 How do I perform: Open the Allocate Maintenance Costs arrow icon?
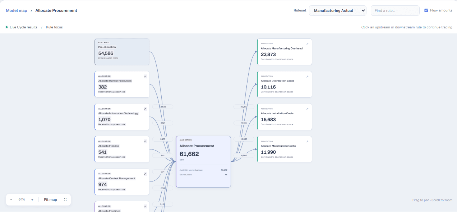point(308,142)
